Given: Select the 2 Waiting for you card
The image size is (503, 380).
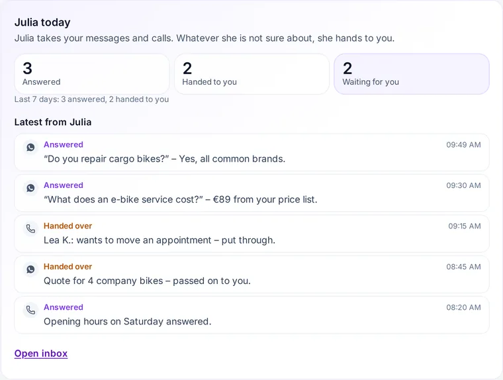Looking at the screenshot, I should coord(412,74).
